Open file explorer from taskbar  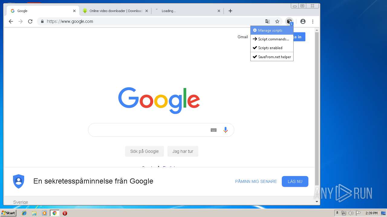[34, 213]
